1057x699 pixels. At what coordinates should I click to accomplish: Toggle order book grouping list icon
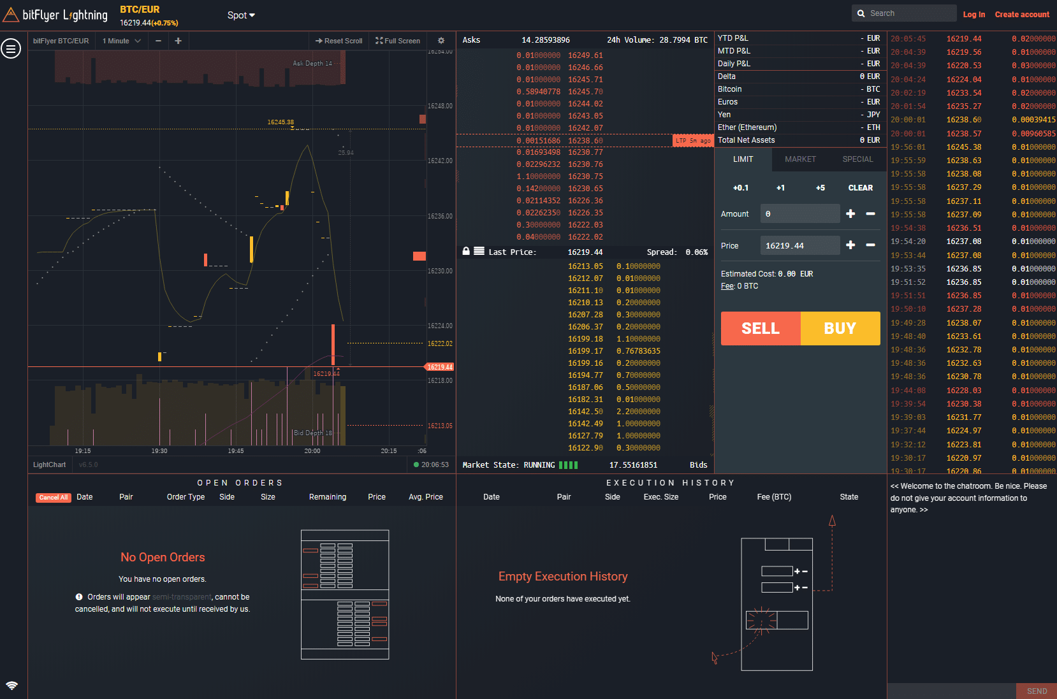[x=479, y=251]
